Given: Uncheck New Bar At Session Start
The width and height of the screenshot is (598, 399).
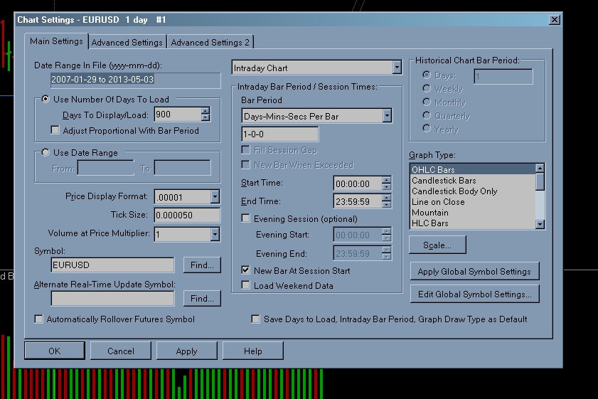Looking at the screenshot, I should coord(247,271).
